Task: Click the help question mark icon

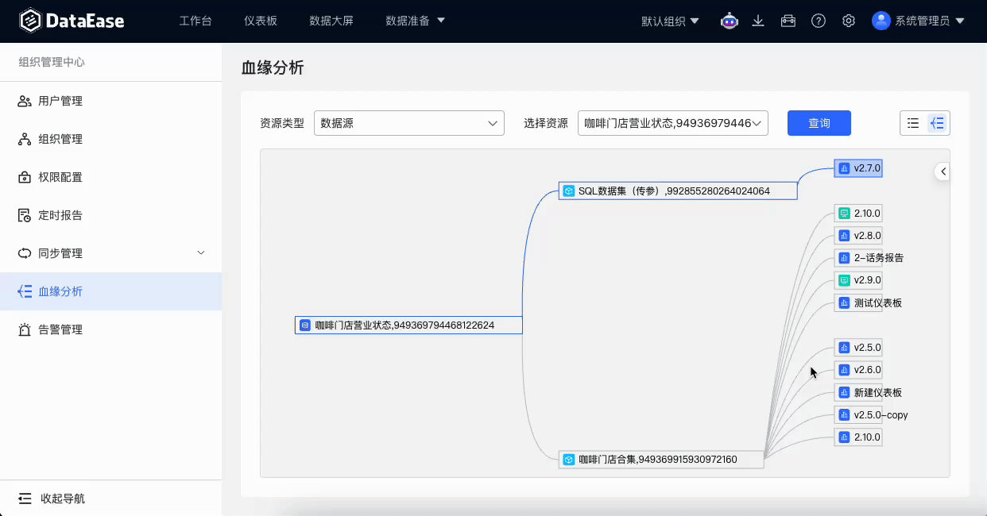Action: coord(818,21)
